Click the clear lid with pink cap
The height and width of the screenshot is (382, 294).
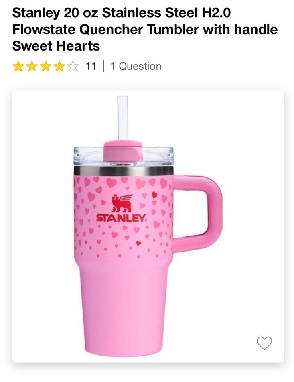pos(124,154)
